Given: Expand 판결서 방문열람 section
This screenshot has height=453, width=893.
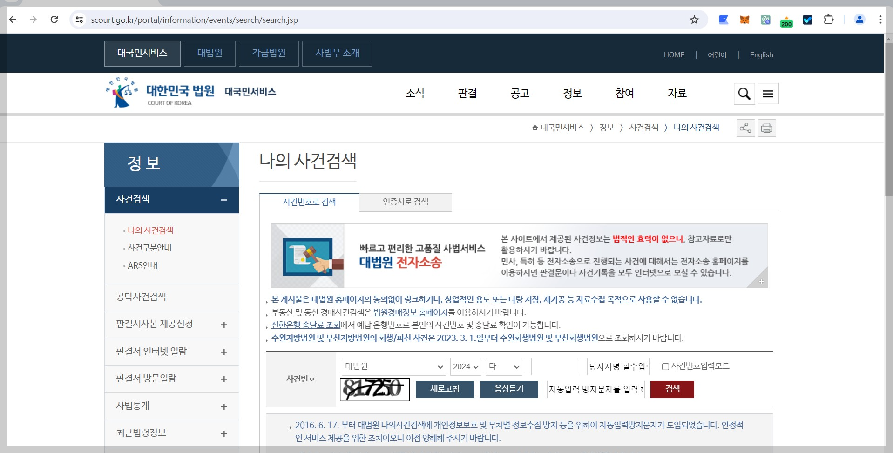Looking at the screenshot, I should tap(224, 379).
